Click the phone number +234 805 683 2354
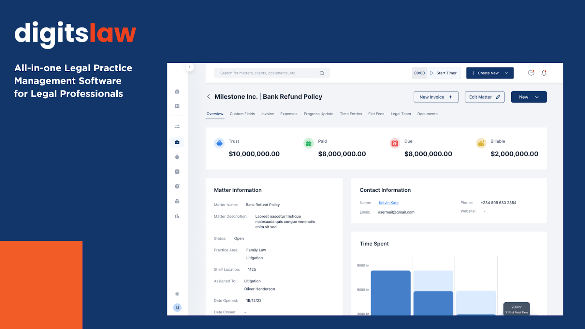 [x=498, y=203]
